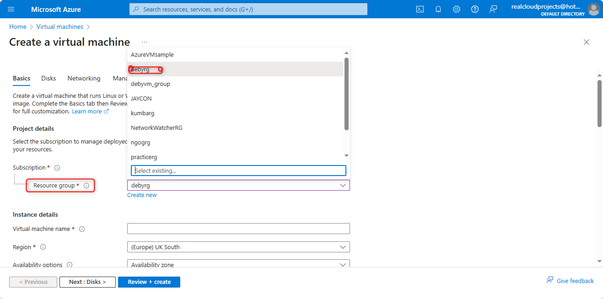Viewport: 603px width, 299px height.
Task: Open the portal hamburger menu
Action: click(x=11, y=9)
